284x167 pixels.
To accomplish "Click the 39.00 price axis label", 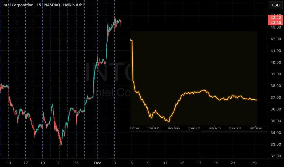I will [x=276, y=74].
